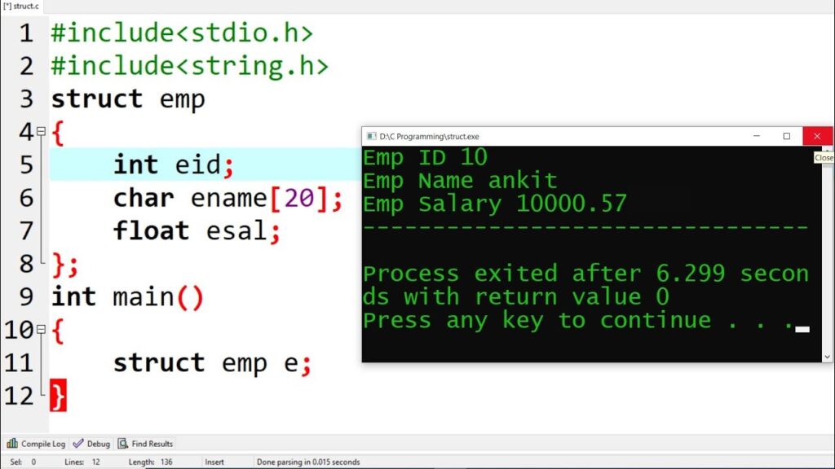Switch to the struct.c editor tab
Viewport: 835px width, 469px height.
pyautogui.click(x=20, y=5)
